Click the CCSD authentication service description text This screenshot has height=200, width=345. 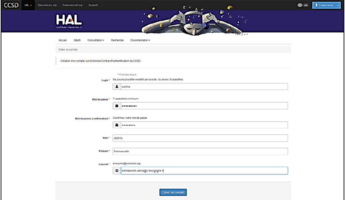tap(100, 61)
